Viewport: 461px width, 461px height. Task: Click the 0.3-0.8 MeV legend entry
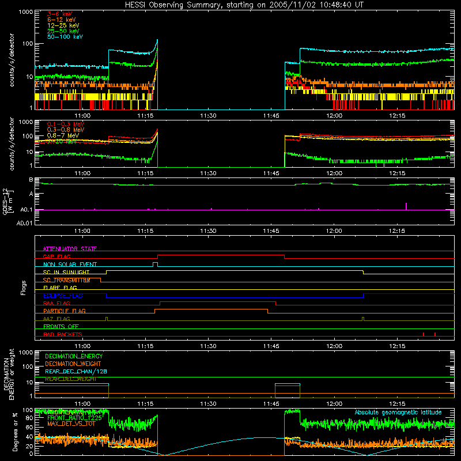pos(66,130)
